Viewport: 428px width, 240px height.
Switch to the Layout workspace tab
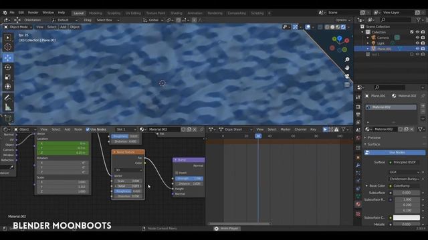pyautogui.click(x=78, y=13)
